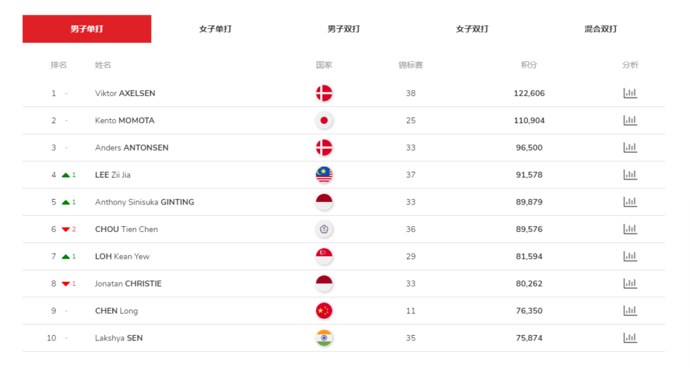Select the 混合双打 tab

coord(600,29)
